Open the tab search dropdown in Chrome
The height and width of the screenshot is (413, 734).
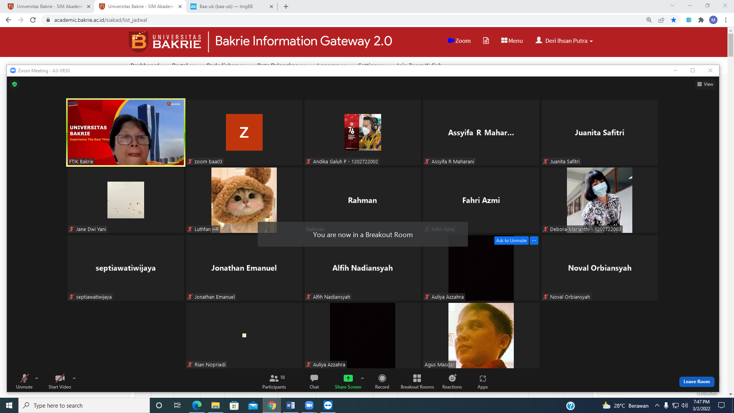672,6
